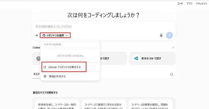Click the microphone voice input icon
This screenshot has width=209, height=109.
click(x=161, y=35)
